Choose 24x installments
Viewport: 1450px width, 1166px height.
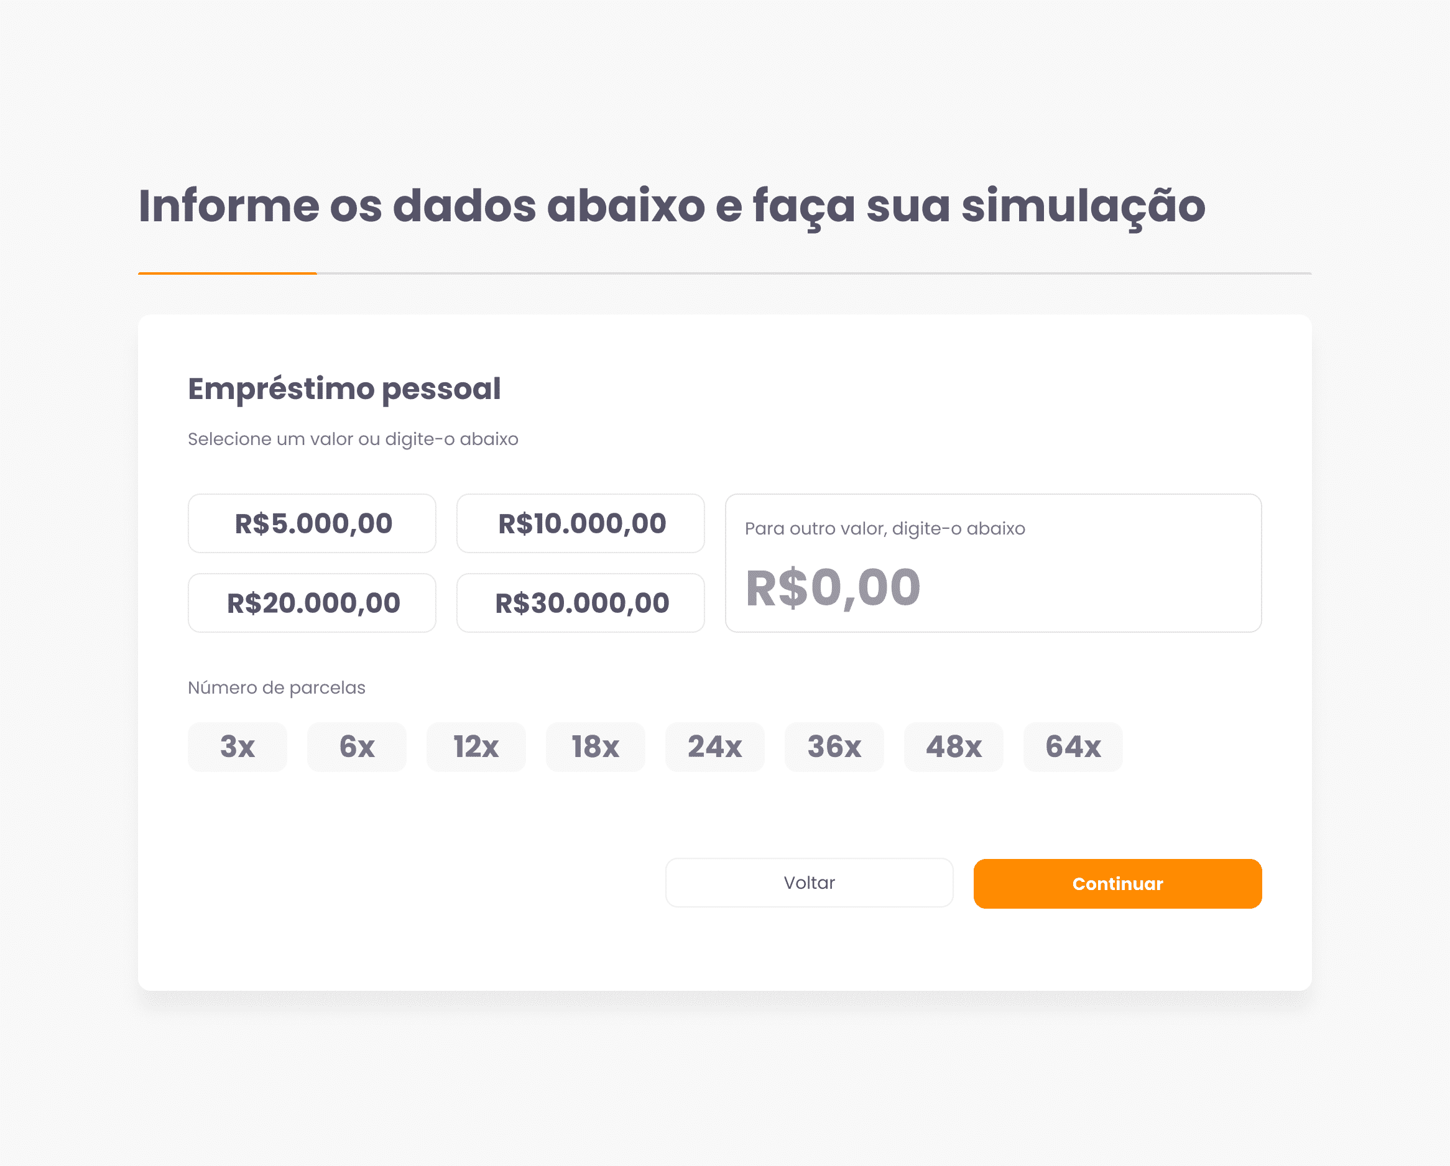pyautogui.click(x=715, y=747)
